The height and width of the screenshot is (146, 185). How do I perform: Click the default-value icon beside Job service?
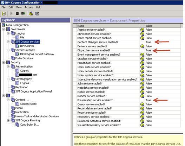142,84
